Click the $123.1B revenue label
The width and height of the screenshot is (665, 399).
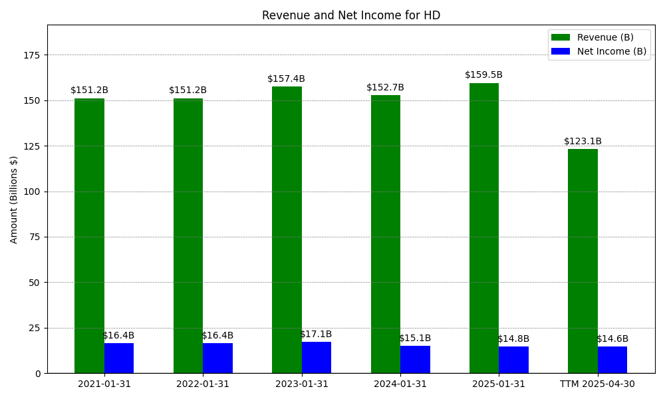click(583, 141)
